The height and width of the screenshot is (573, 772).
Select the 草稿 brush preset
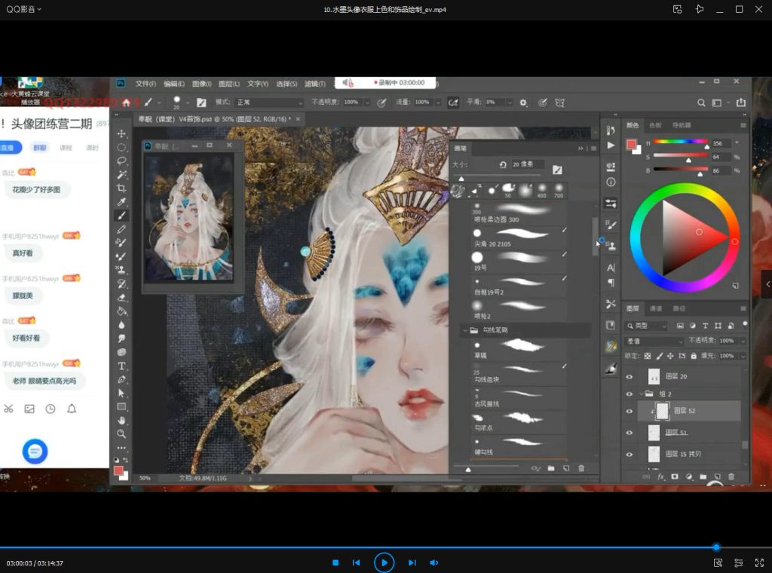516,347
